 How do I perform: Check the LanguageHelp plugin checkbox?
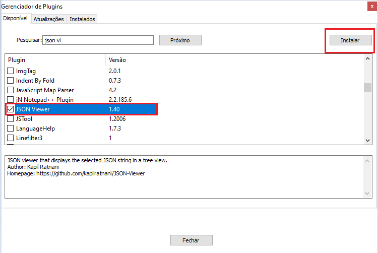click(x=10, y=129)
